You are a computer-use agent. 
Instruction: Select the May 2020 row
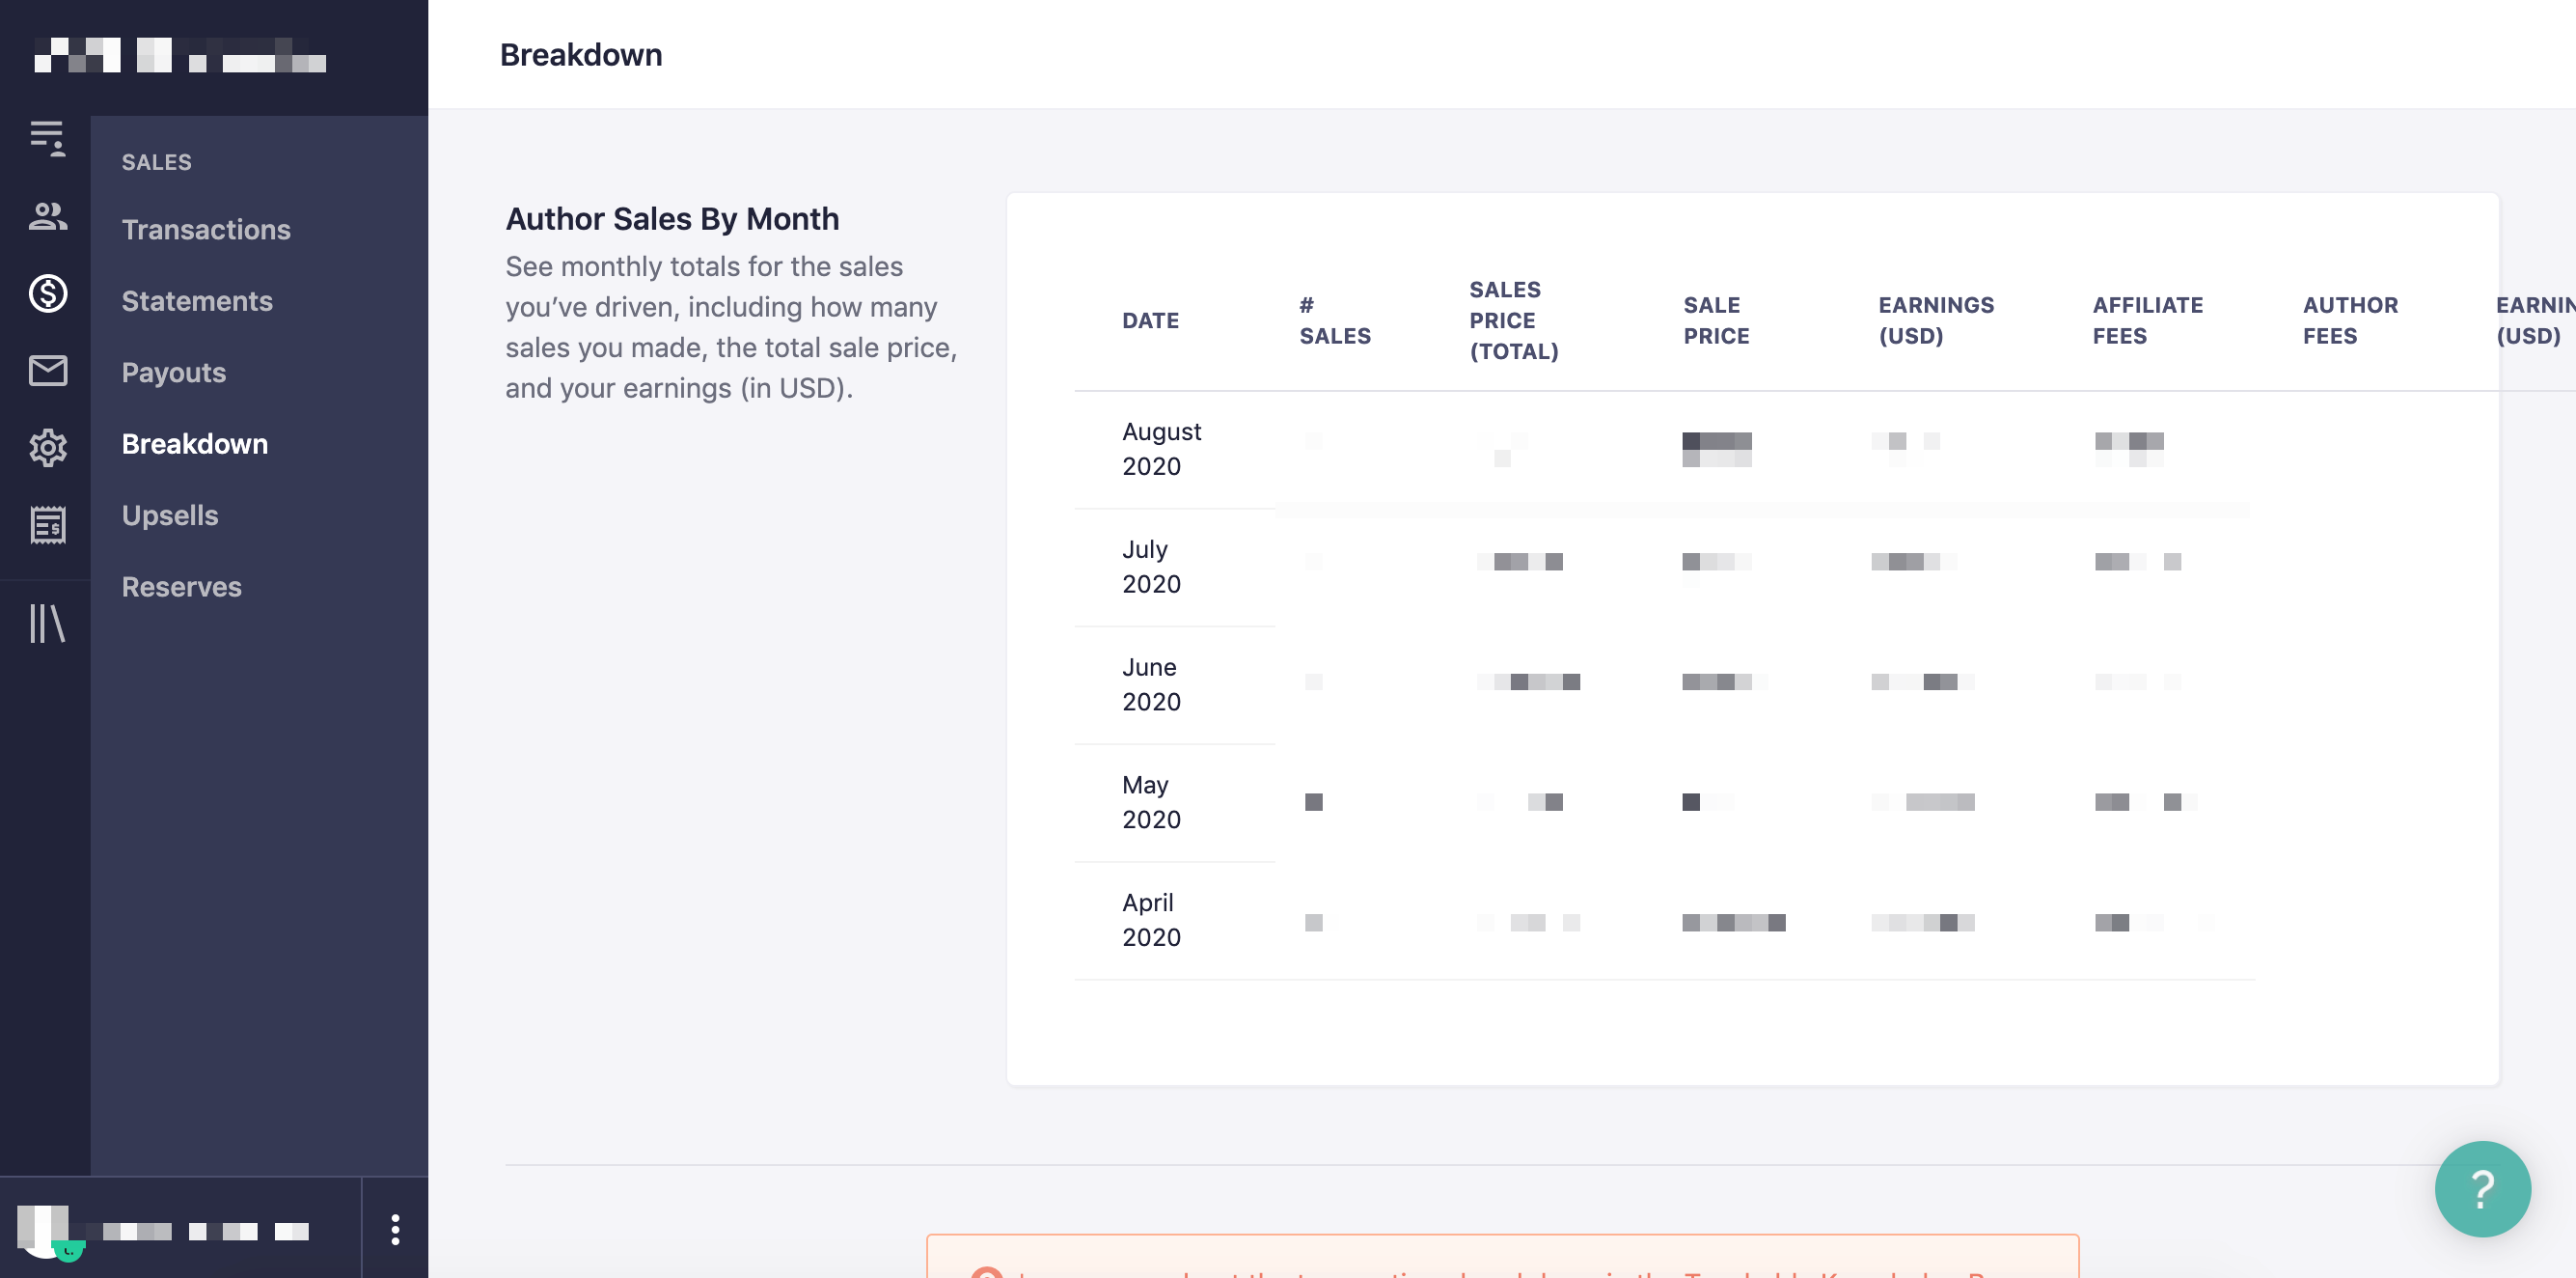point(1664,803)
